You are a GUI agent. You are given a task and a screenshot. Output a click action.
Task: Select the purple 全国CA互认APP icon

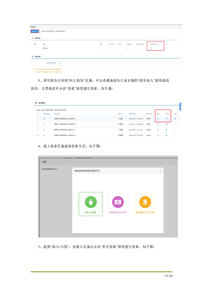coord(118,202)
